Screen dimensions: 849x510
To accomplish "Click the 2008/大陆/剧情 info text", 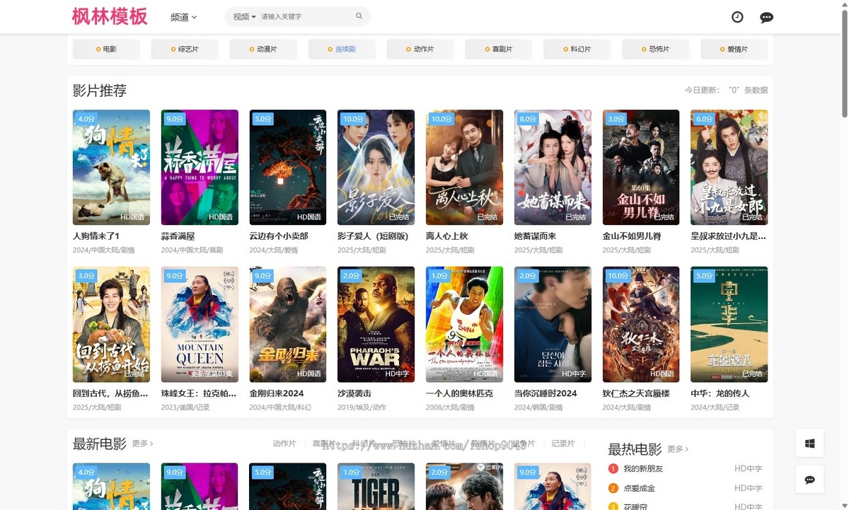I will coord(450,407).
